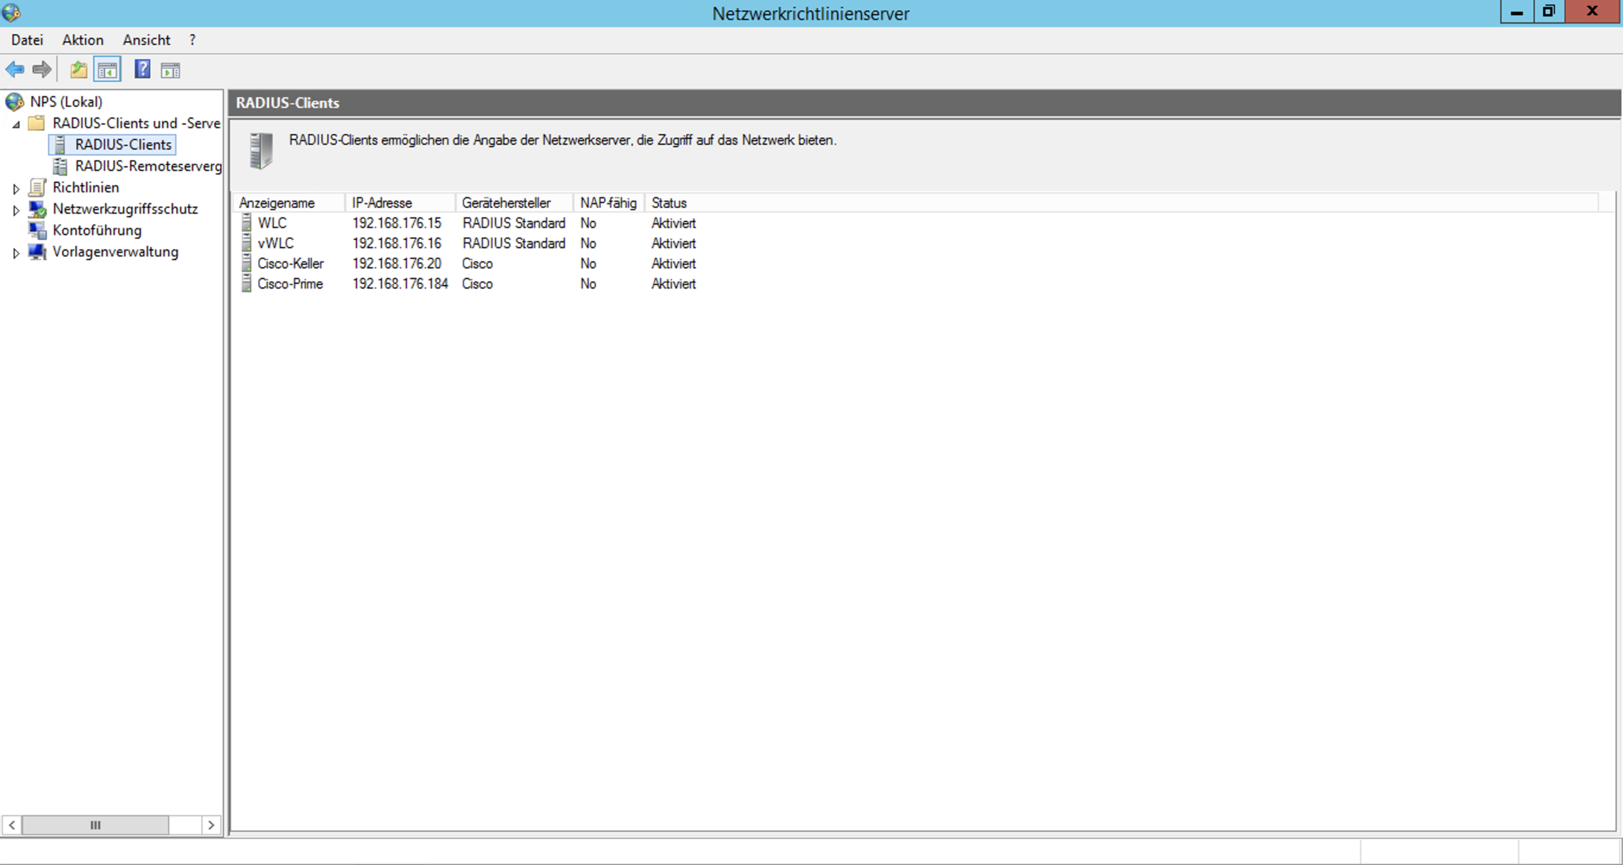Viewport: 1623px width, 865px height.
Task: Click the Richtlinien scroll icon
Action: 38,187
